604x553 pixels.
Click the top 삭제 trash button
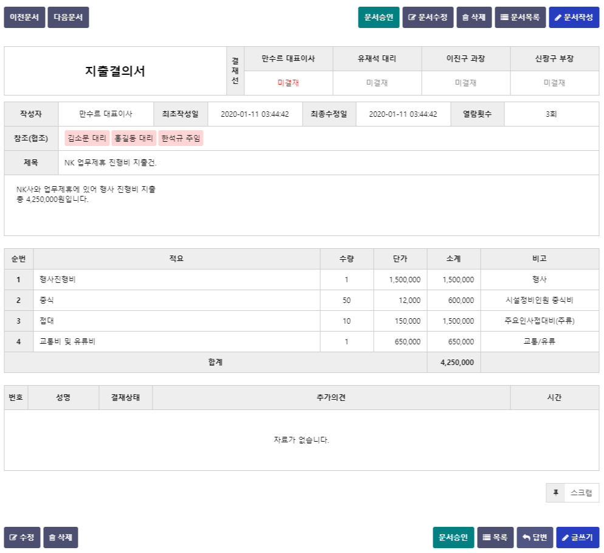coord(473,18)
